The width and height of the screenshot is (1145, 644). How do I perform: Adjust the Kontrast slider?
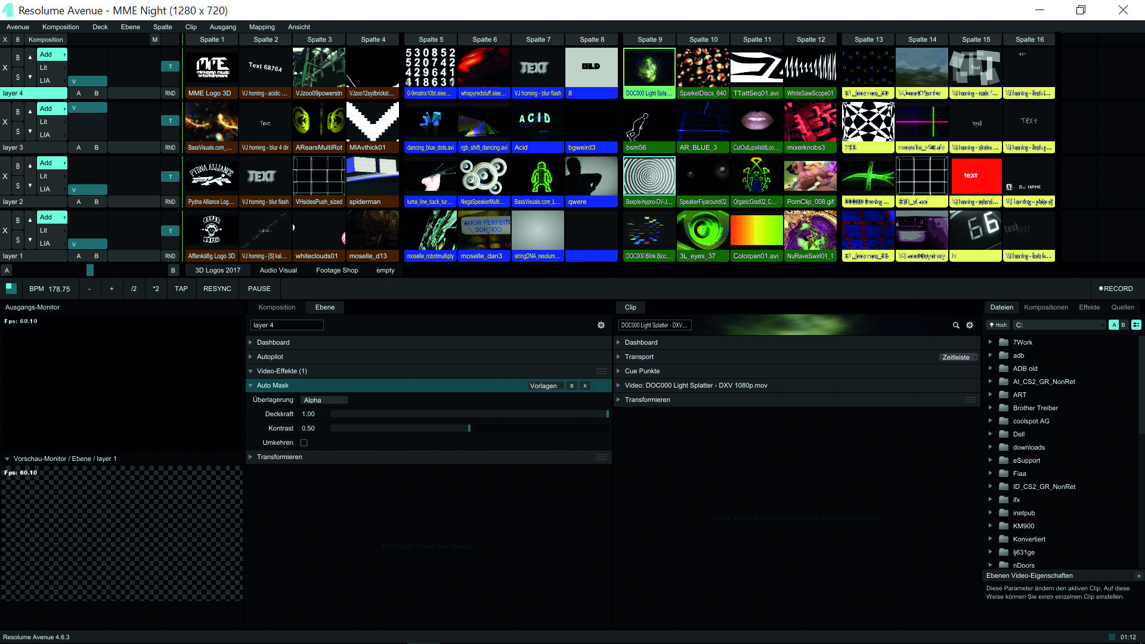point(469,429)
